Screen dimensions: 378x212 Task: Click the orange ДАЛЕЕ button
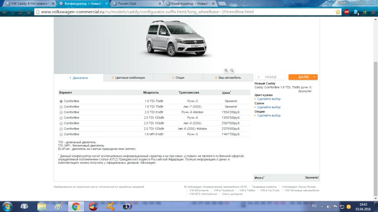tap(303, 77)
